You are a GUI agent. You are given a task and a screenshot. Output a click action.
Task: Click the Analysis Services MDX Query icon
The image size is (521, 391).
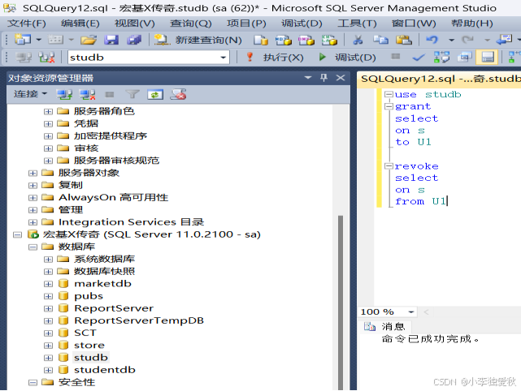point(284,40)
